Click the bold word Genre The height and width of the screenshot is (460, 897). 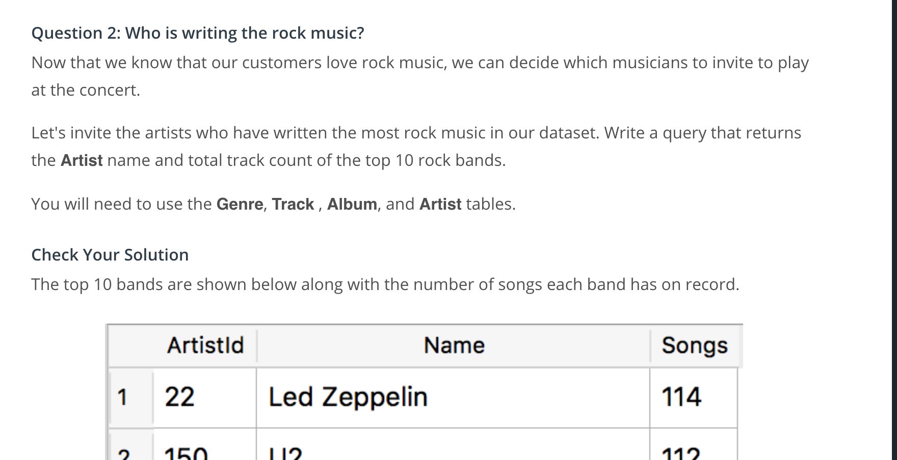240,204
